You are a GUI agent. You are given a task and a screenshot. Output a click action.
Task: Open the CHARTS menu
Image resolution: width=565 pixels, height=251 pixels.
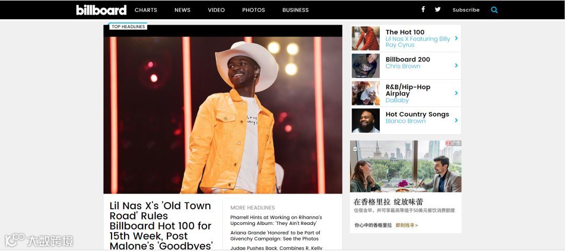pyautogui.click(x=146, y=10)
